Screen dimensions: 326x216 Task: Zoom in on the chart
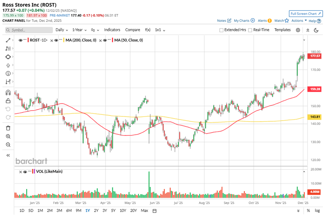point(8,137)
